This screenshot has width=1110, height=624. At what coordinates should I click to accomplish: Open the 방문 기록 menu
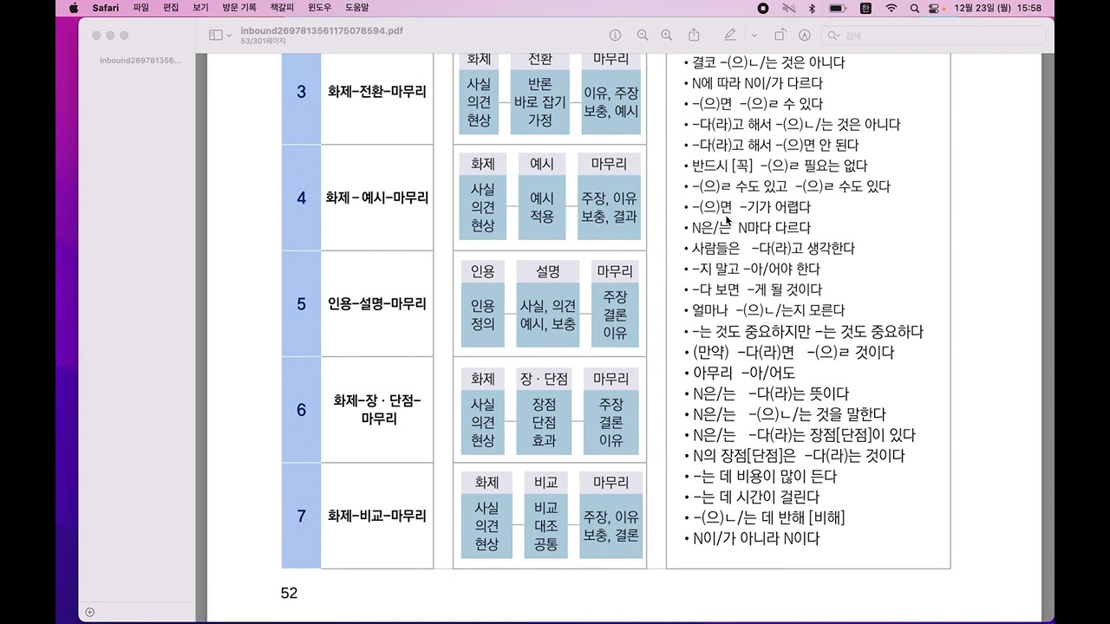tap(239, 8)
